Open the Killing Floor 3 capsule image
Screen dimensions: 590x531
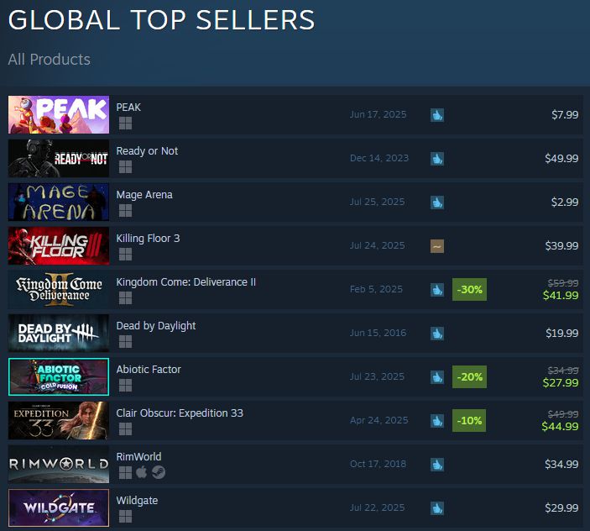59,245
